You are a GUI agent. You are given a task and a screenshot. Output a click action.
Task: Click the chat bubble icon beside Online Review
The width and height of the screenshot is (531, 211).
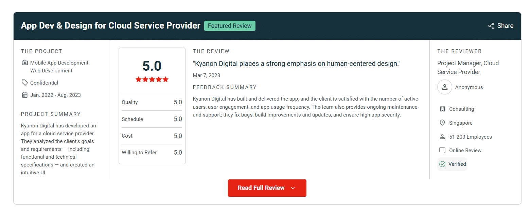pyautogui.click(x=442, y=151)
